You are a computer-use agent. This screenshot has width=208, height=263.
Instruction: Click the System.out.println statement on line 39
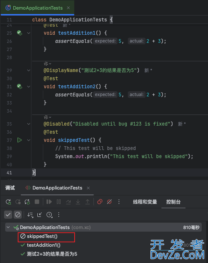124,156
